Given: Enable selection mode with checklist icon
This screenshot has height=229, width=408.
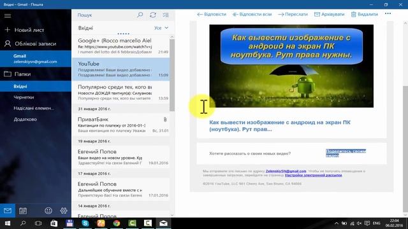Looking at the screenshot, I should [166, 15].
